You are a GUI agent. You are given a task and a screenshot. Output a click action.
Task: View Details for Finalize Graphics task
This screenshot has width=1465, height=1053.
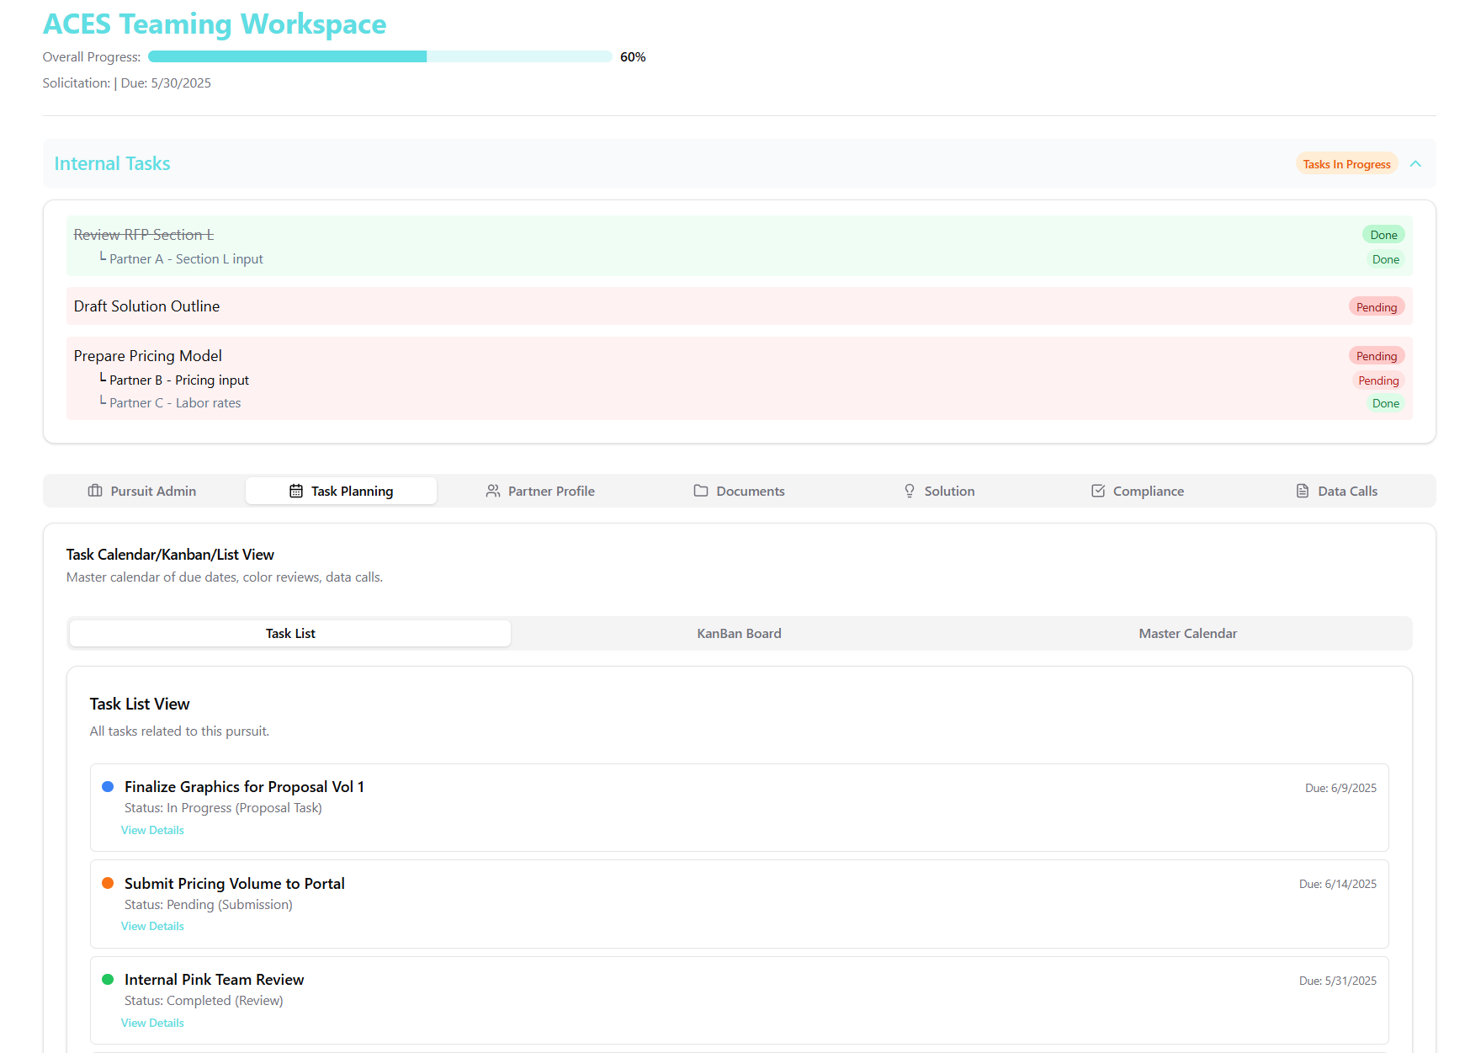tap(152, 830)
